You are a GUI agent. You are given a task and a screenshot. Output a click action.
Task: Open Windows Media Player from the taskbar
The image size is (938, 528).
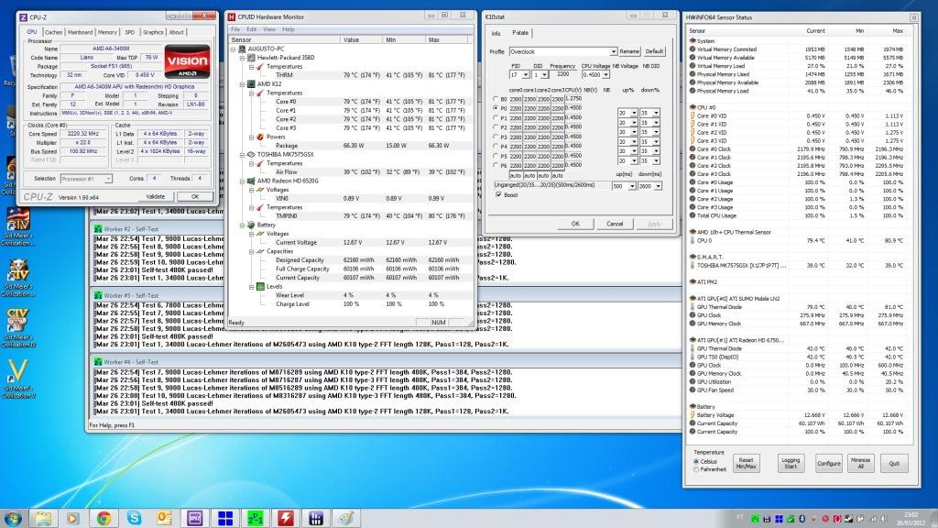click(x=73, y=518)
